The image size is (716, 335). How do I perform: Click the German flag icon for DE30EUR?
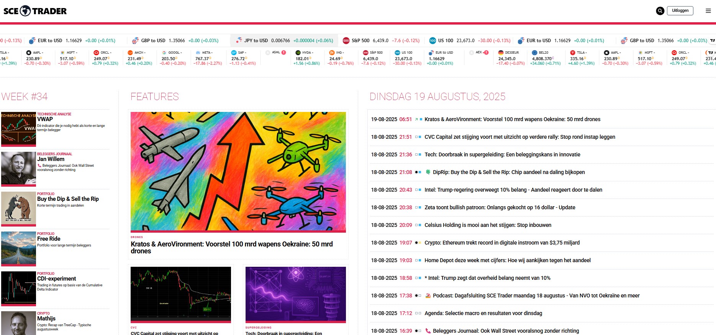501,53
